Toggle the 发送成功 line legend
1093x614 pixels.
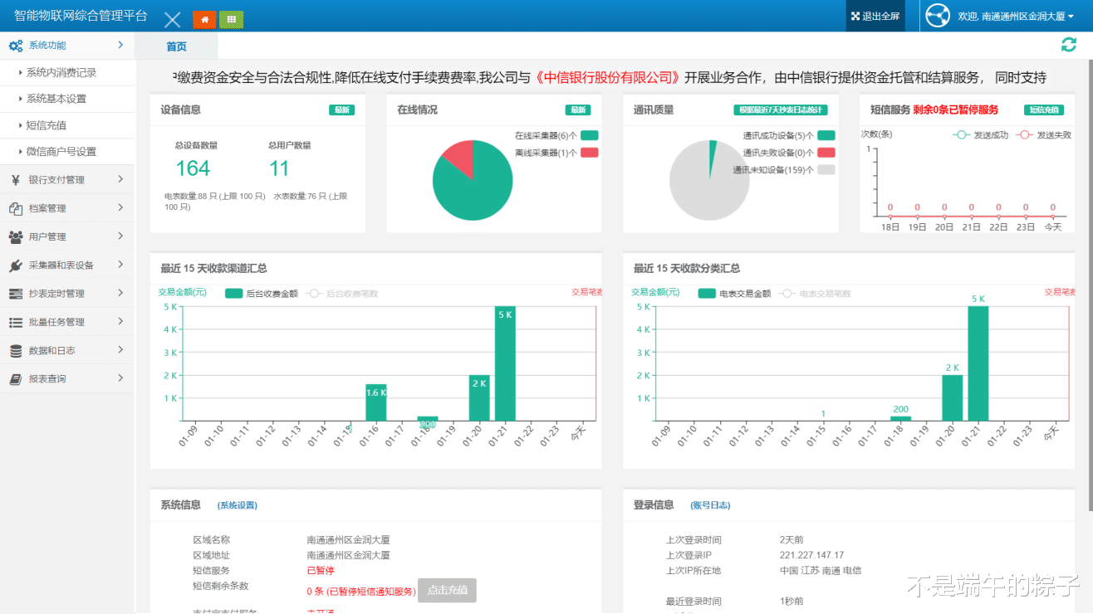(x=980, y=134)
